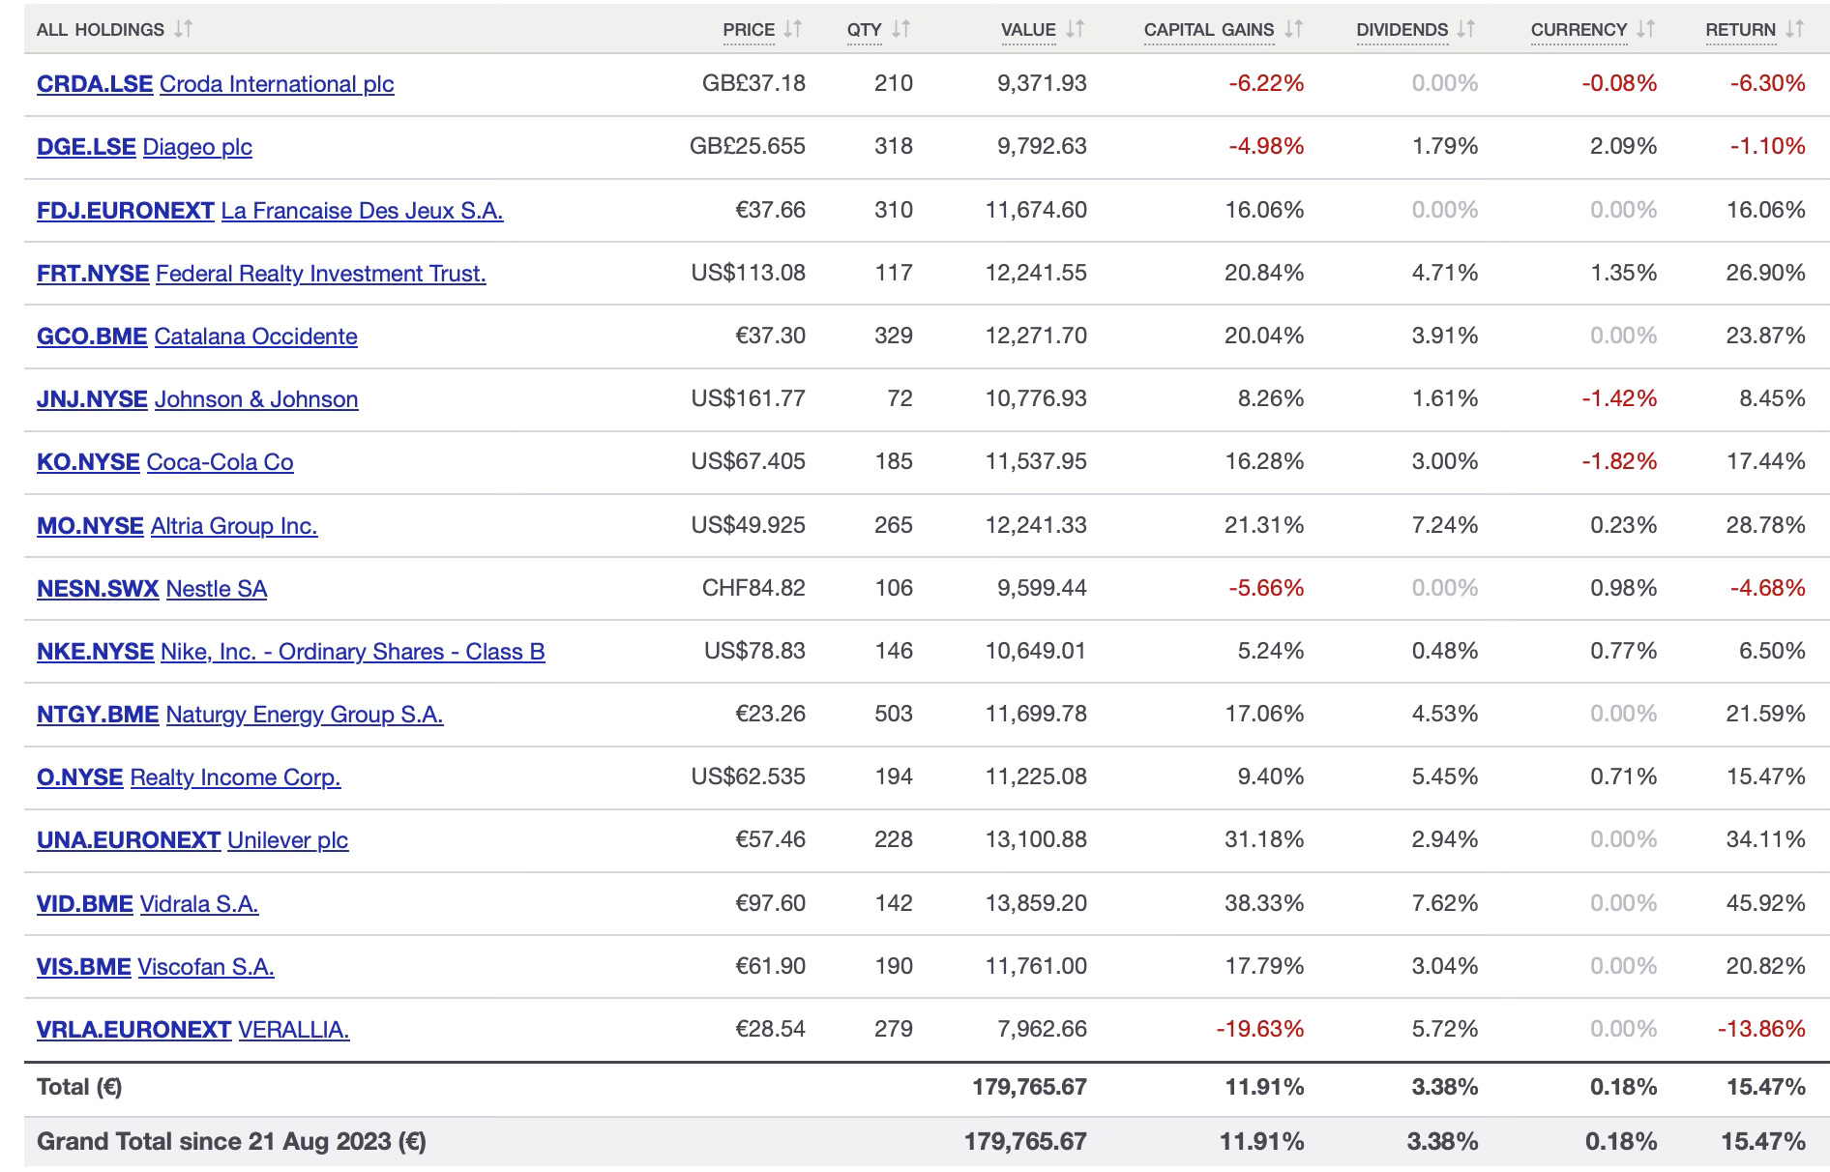Open UNA.EURONEXT ticker link
The image size is (1830, 1172).
pyautogui.click(x=129, y=840)
